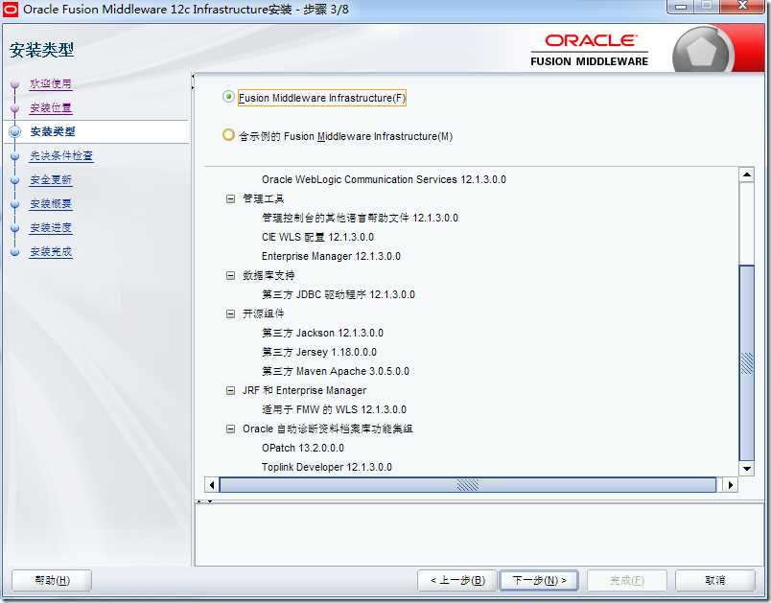771x603 pixels.
Task: Click the 安装位置 step bullet icon
Action: [14, 108]
